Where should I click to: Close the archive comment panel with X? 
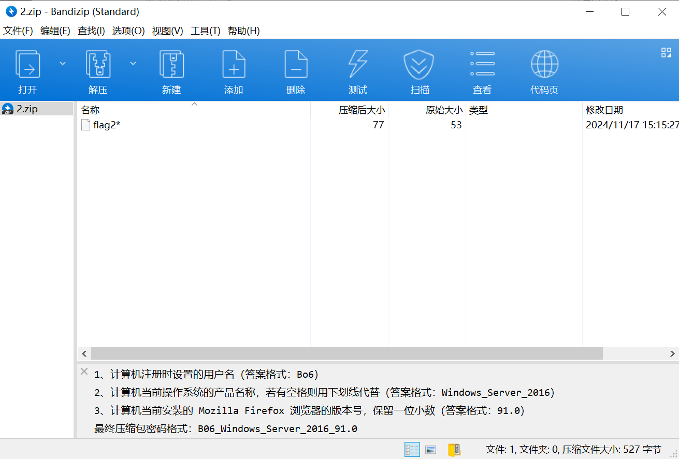[x=84, y=372]
